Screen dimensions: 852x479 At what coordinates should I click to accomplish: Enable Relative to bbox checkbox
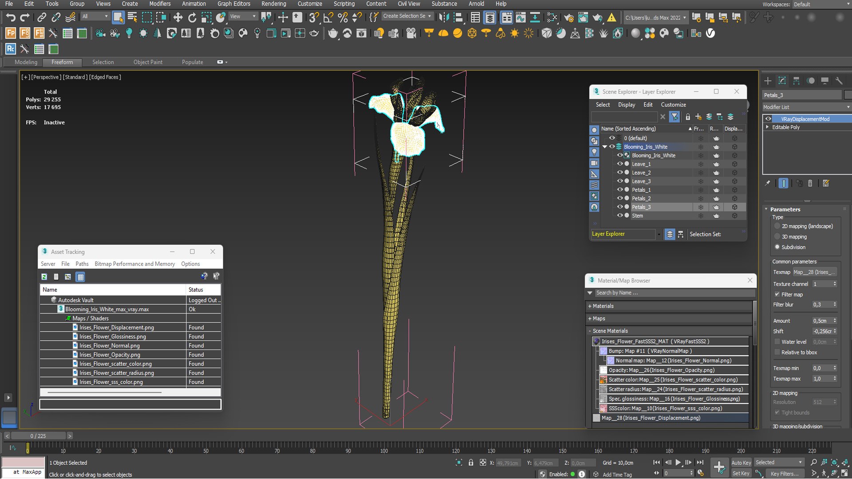click(x=777, y=352)
